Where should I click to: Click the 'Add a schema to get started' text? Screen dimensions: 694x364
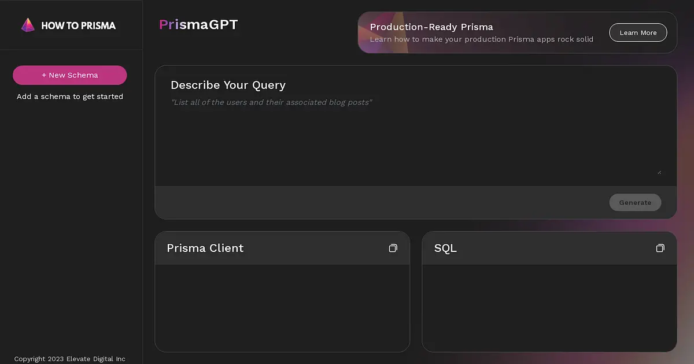[70, 96]
